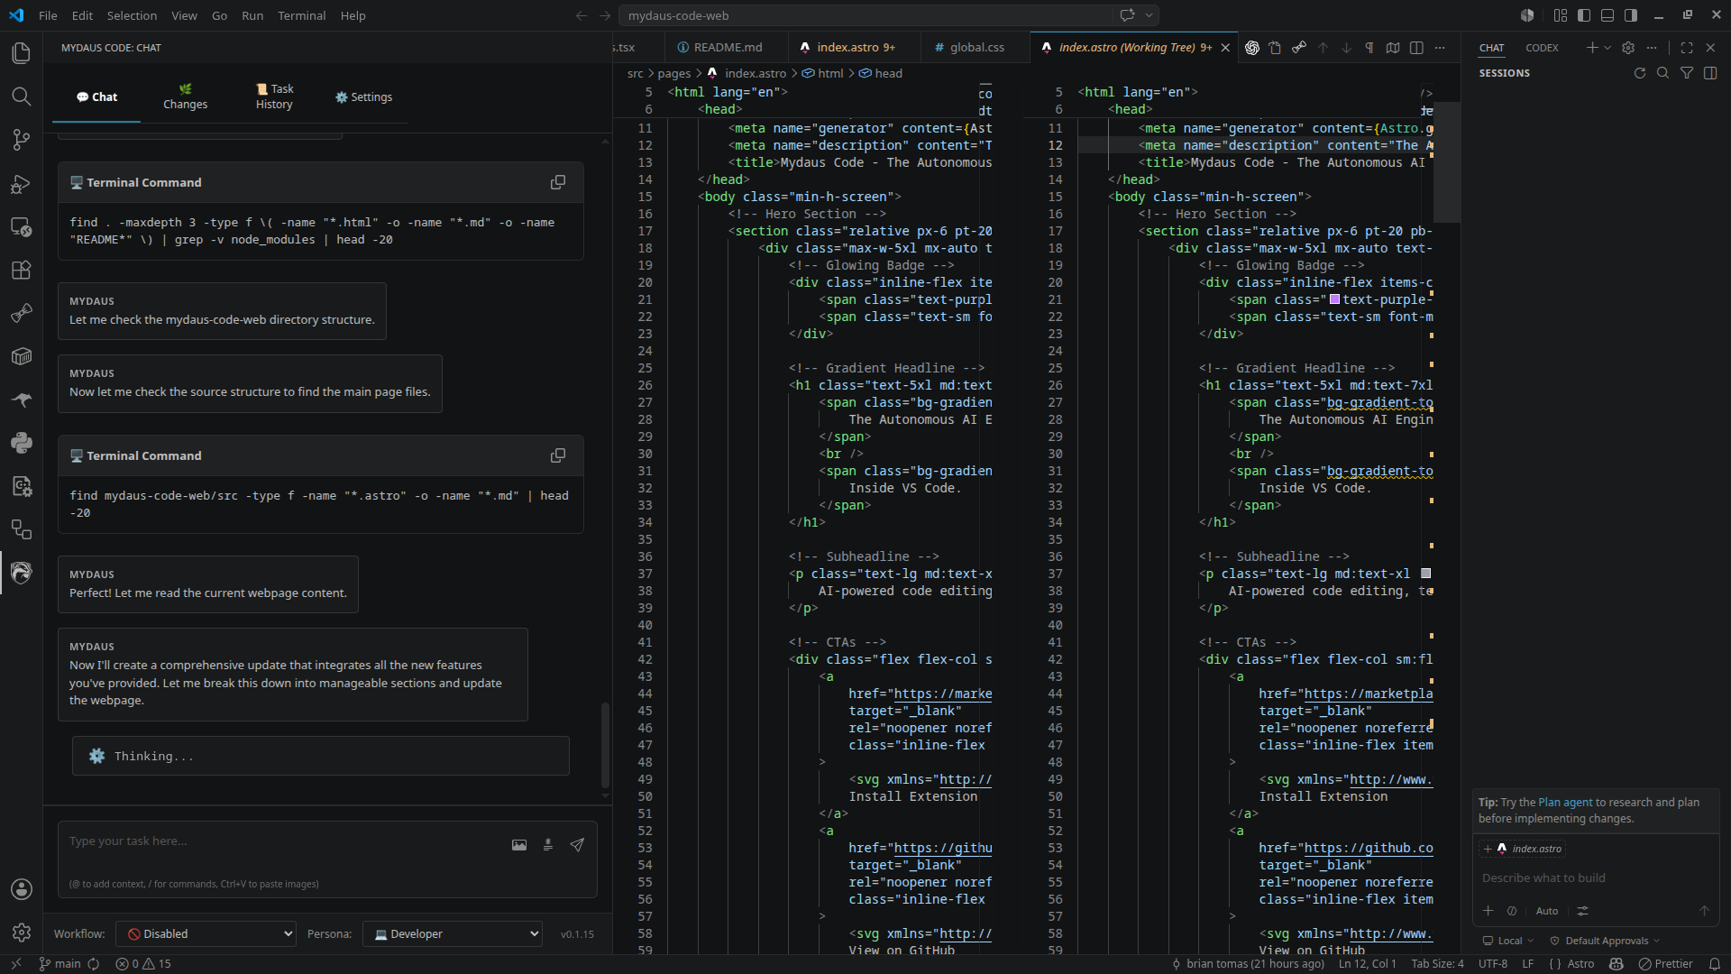The height and width of the screenshot is (974, 1731).
Task: Open the Search view in activity bar
Action: pos(21,96)
